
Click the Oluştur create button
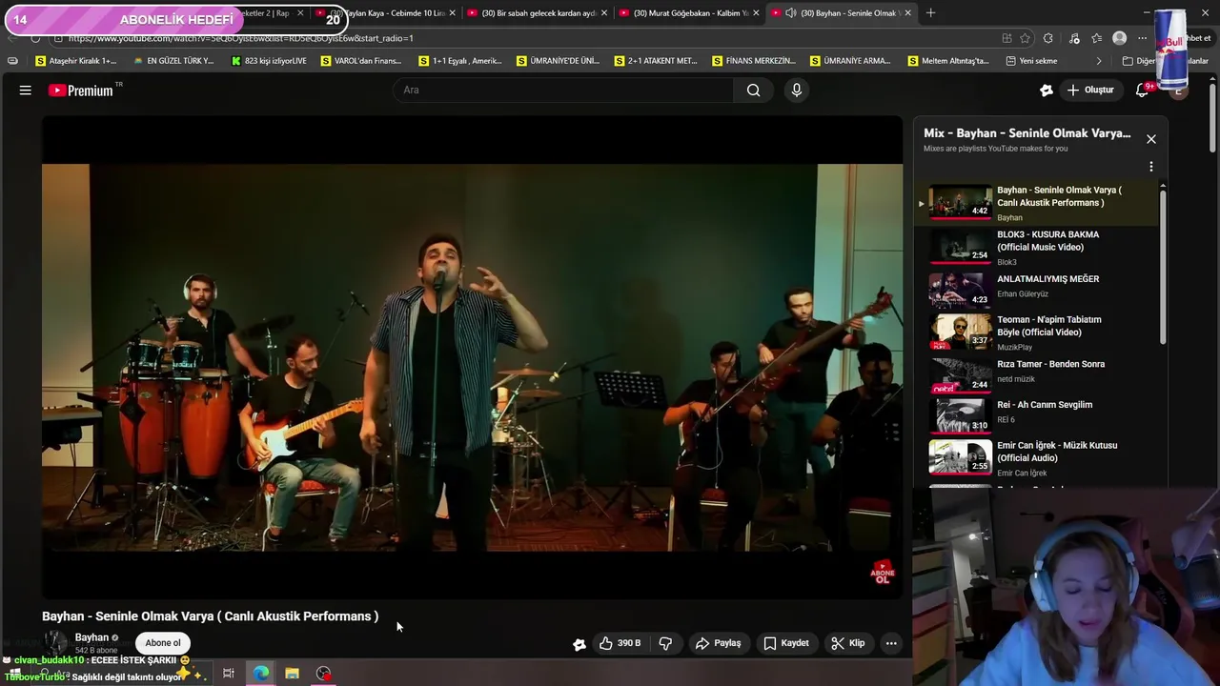pos(1090,91)
